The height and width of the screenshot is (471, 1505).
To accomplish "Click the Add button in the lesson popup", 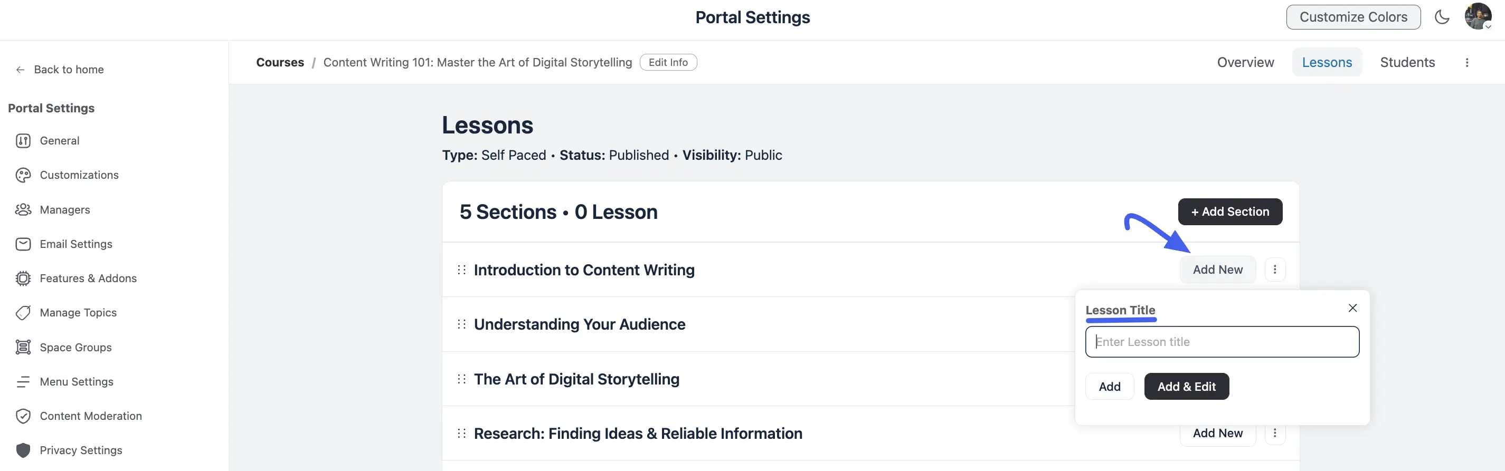I will [x=1110, y=387].
